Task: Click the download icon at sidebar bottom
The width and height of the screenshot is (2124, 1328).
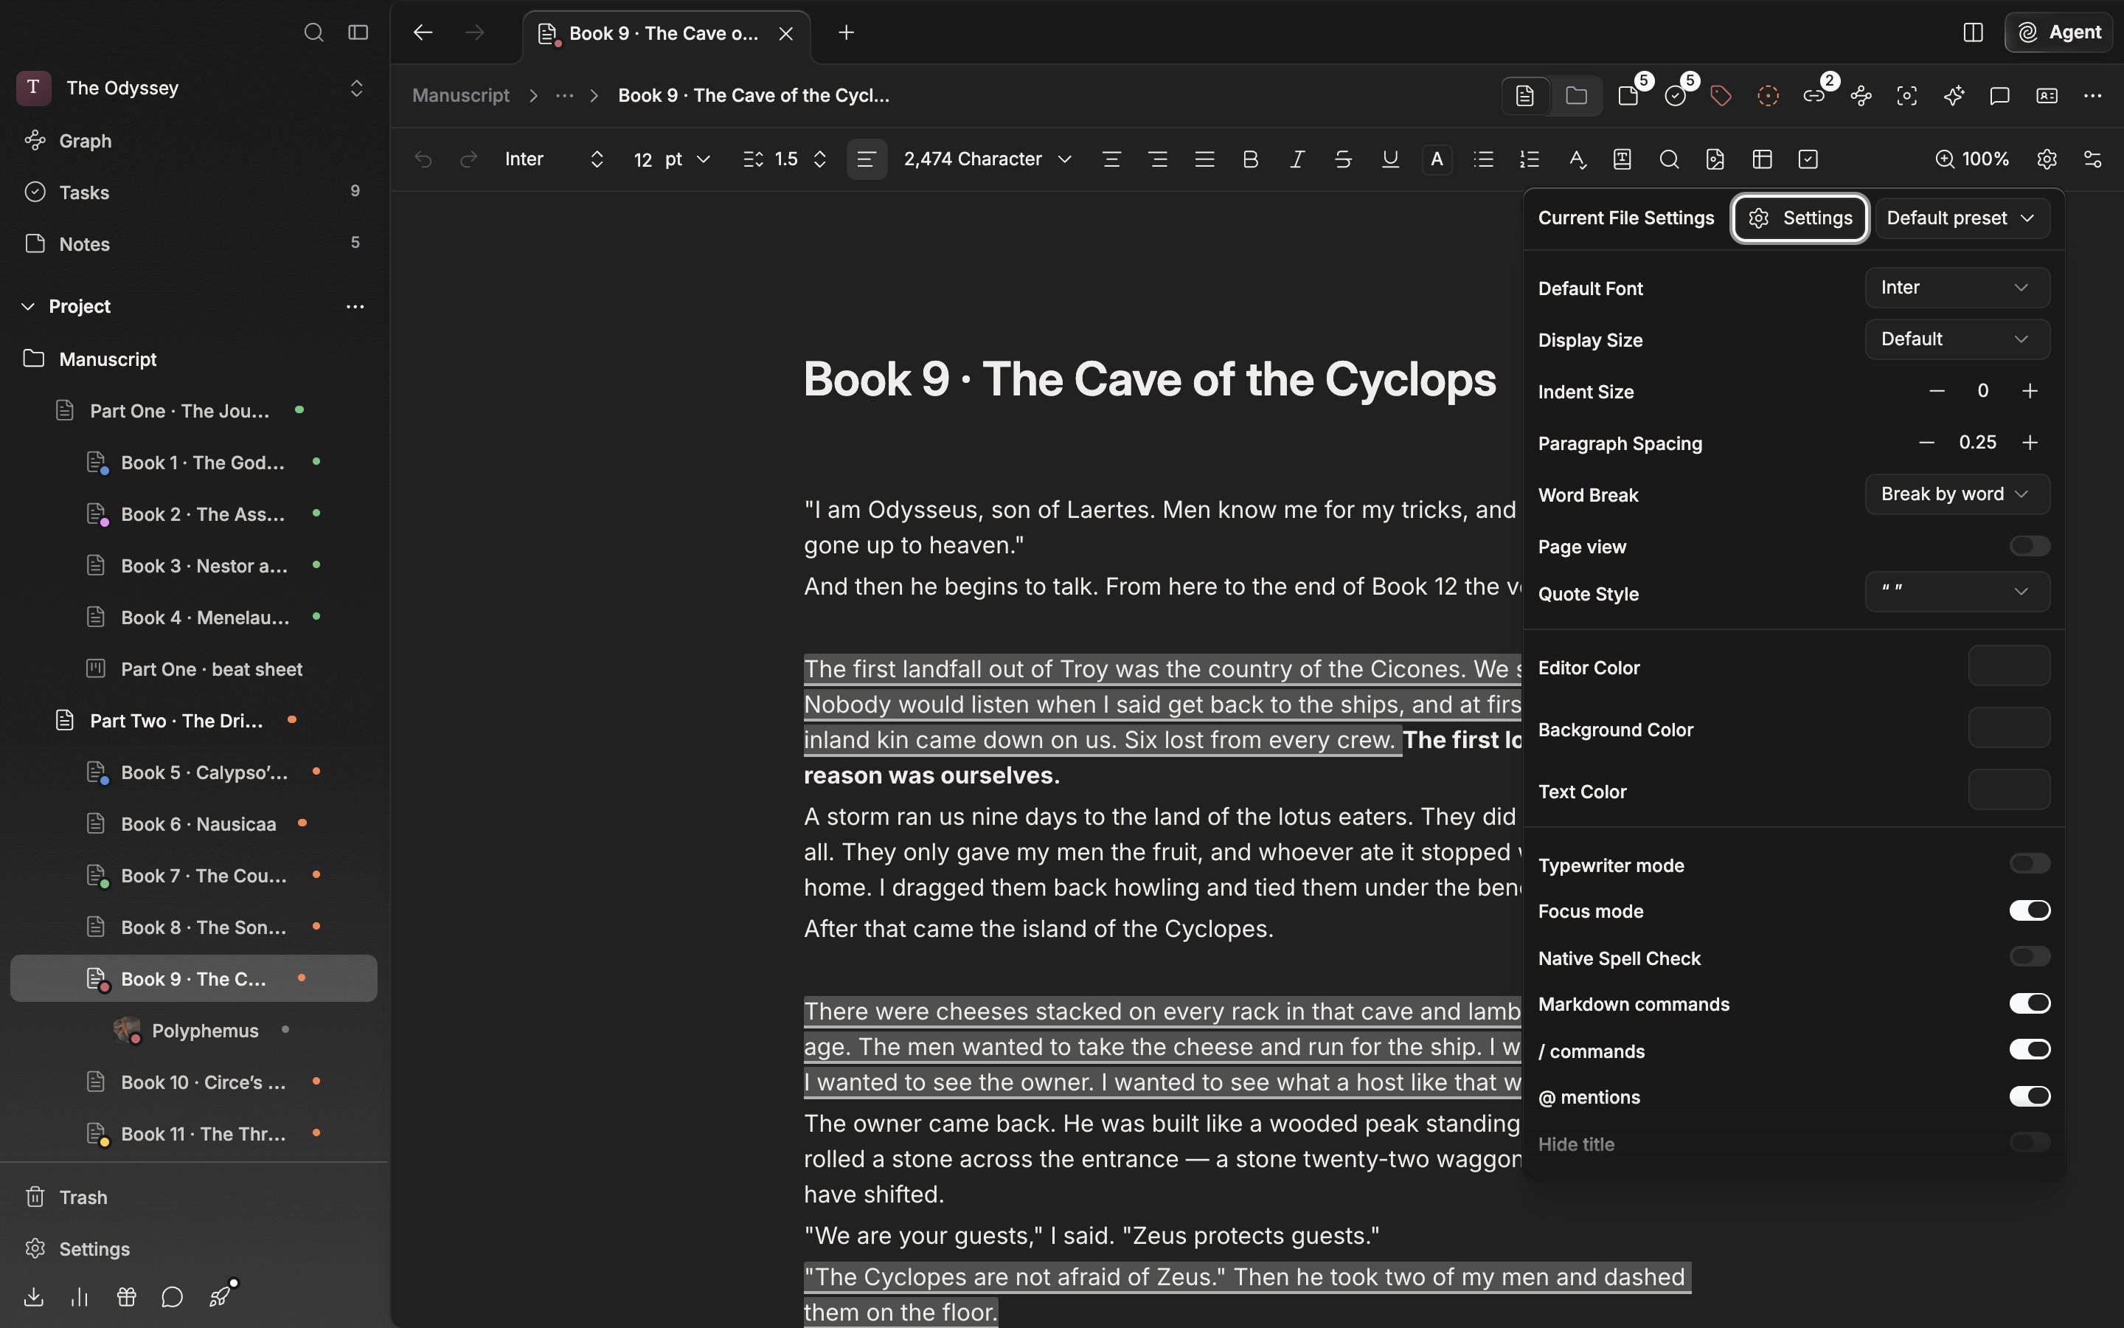Action: click(33, 1296)
